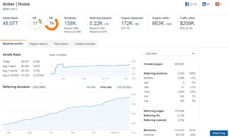Switch to the Organic search tab
Screen dimensions: 229x138
point(38,44)
